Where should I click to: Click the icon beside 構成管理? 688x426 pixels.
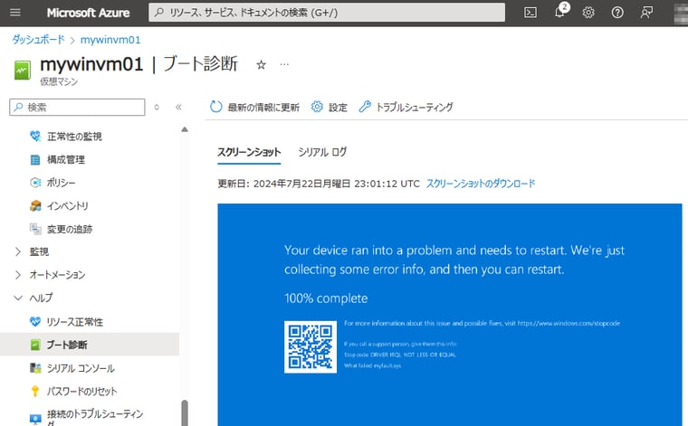pyautogui.click(x=35, y=159)
